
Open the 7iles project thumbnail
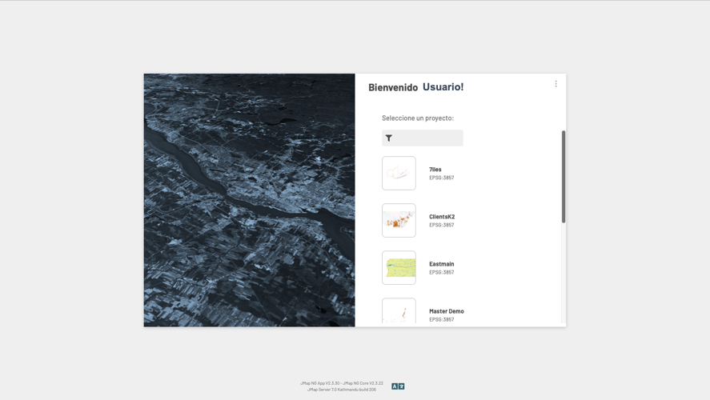399,173
